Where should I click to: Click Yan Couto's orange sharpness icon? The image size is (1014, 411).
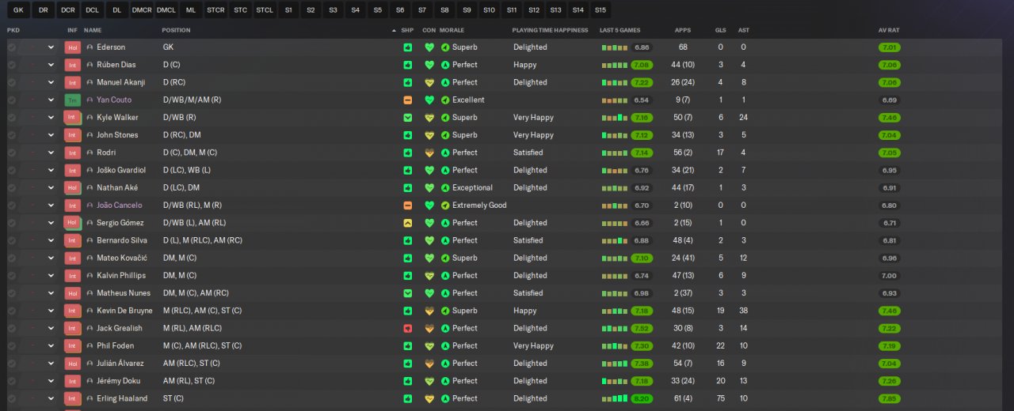tap(408, 100)
